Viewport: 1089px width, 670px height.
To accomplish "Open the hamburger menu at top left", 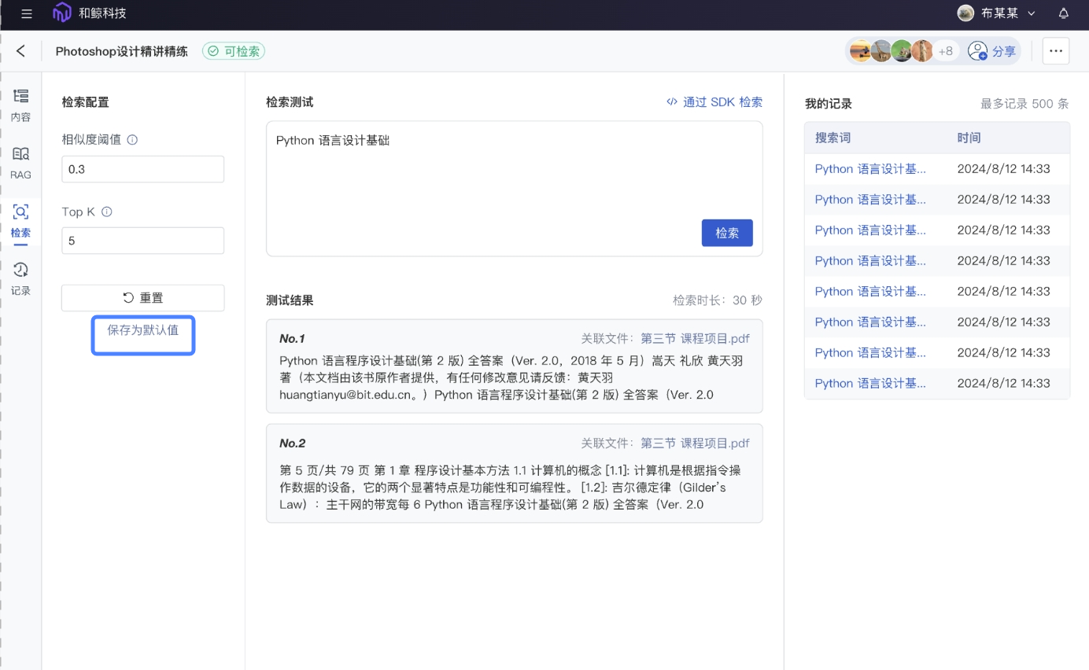I will (x=26, y=13).
